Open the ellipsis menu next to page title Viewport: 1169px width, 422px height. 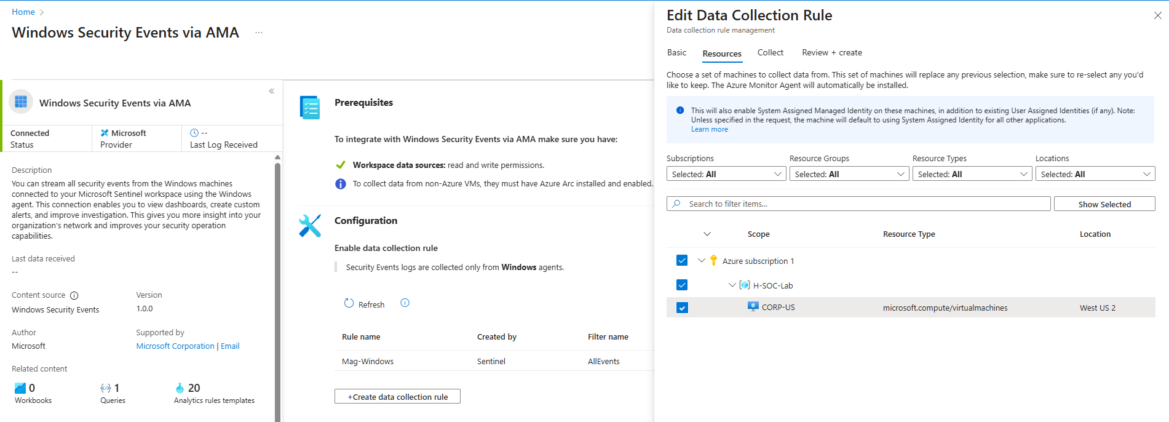click(x=259, y=33)
